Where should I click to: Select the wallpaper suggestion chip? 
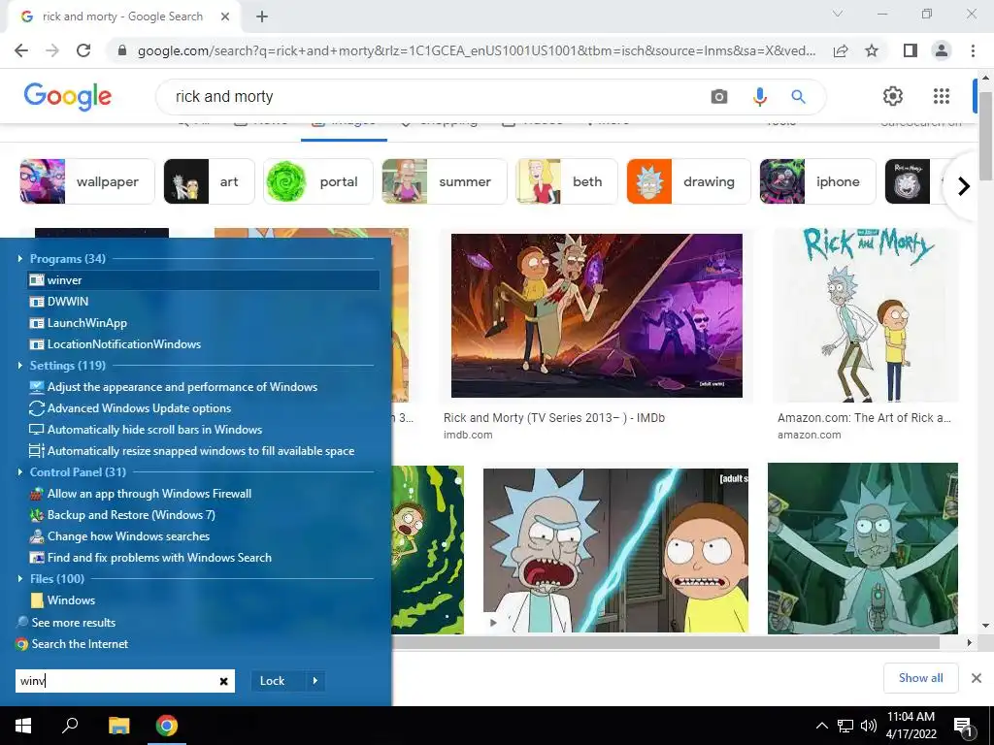86,181
